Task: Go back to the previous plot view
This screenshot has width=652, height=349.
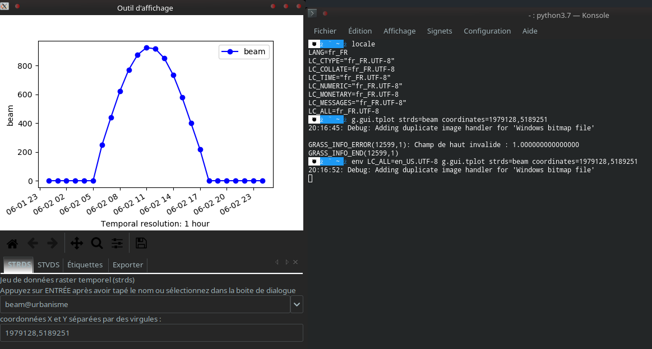Action: click(33, 243)
